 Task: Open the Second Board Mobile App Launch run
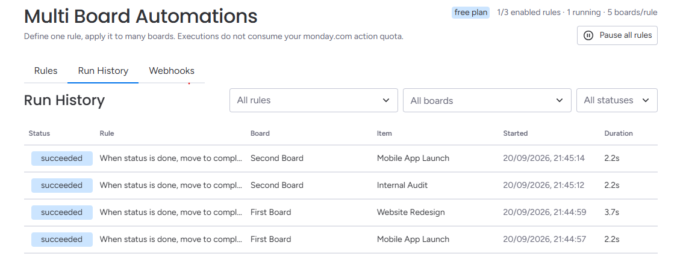coord(341,159)
